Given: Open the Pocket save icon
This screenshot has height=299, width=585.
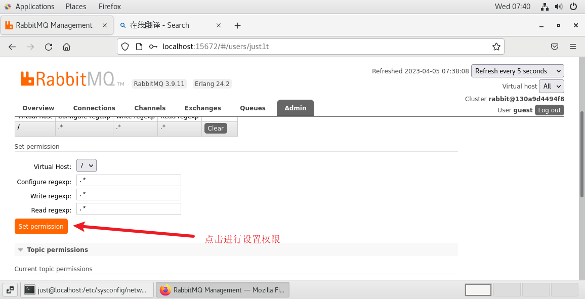Looking at the screenshot, I should tap(555, 47).
